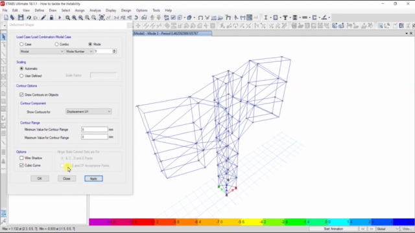Open the Mode Number dropdown

click(x=79, y=51)
